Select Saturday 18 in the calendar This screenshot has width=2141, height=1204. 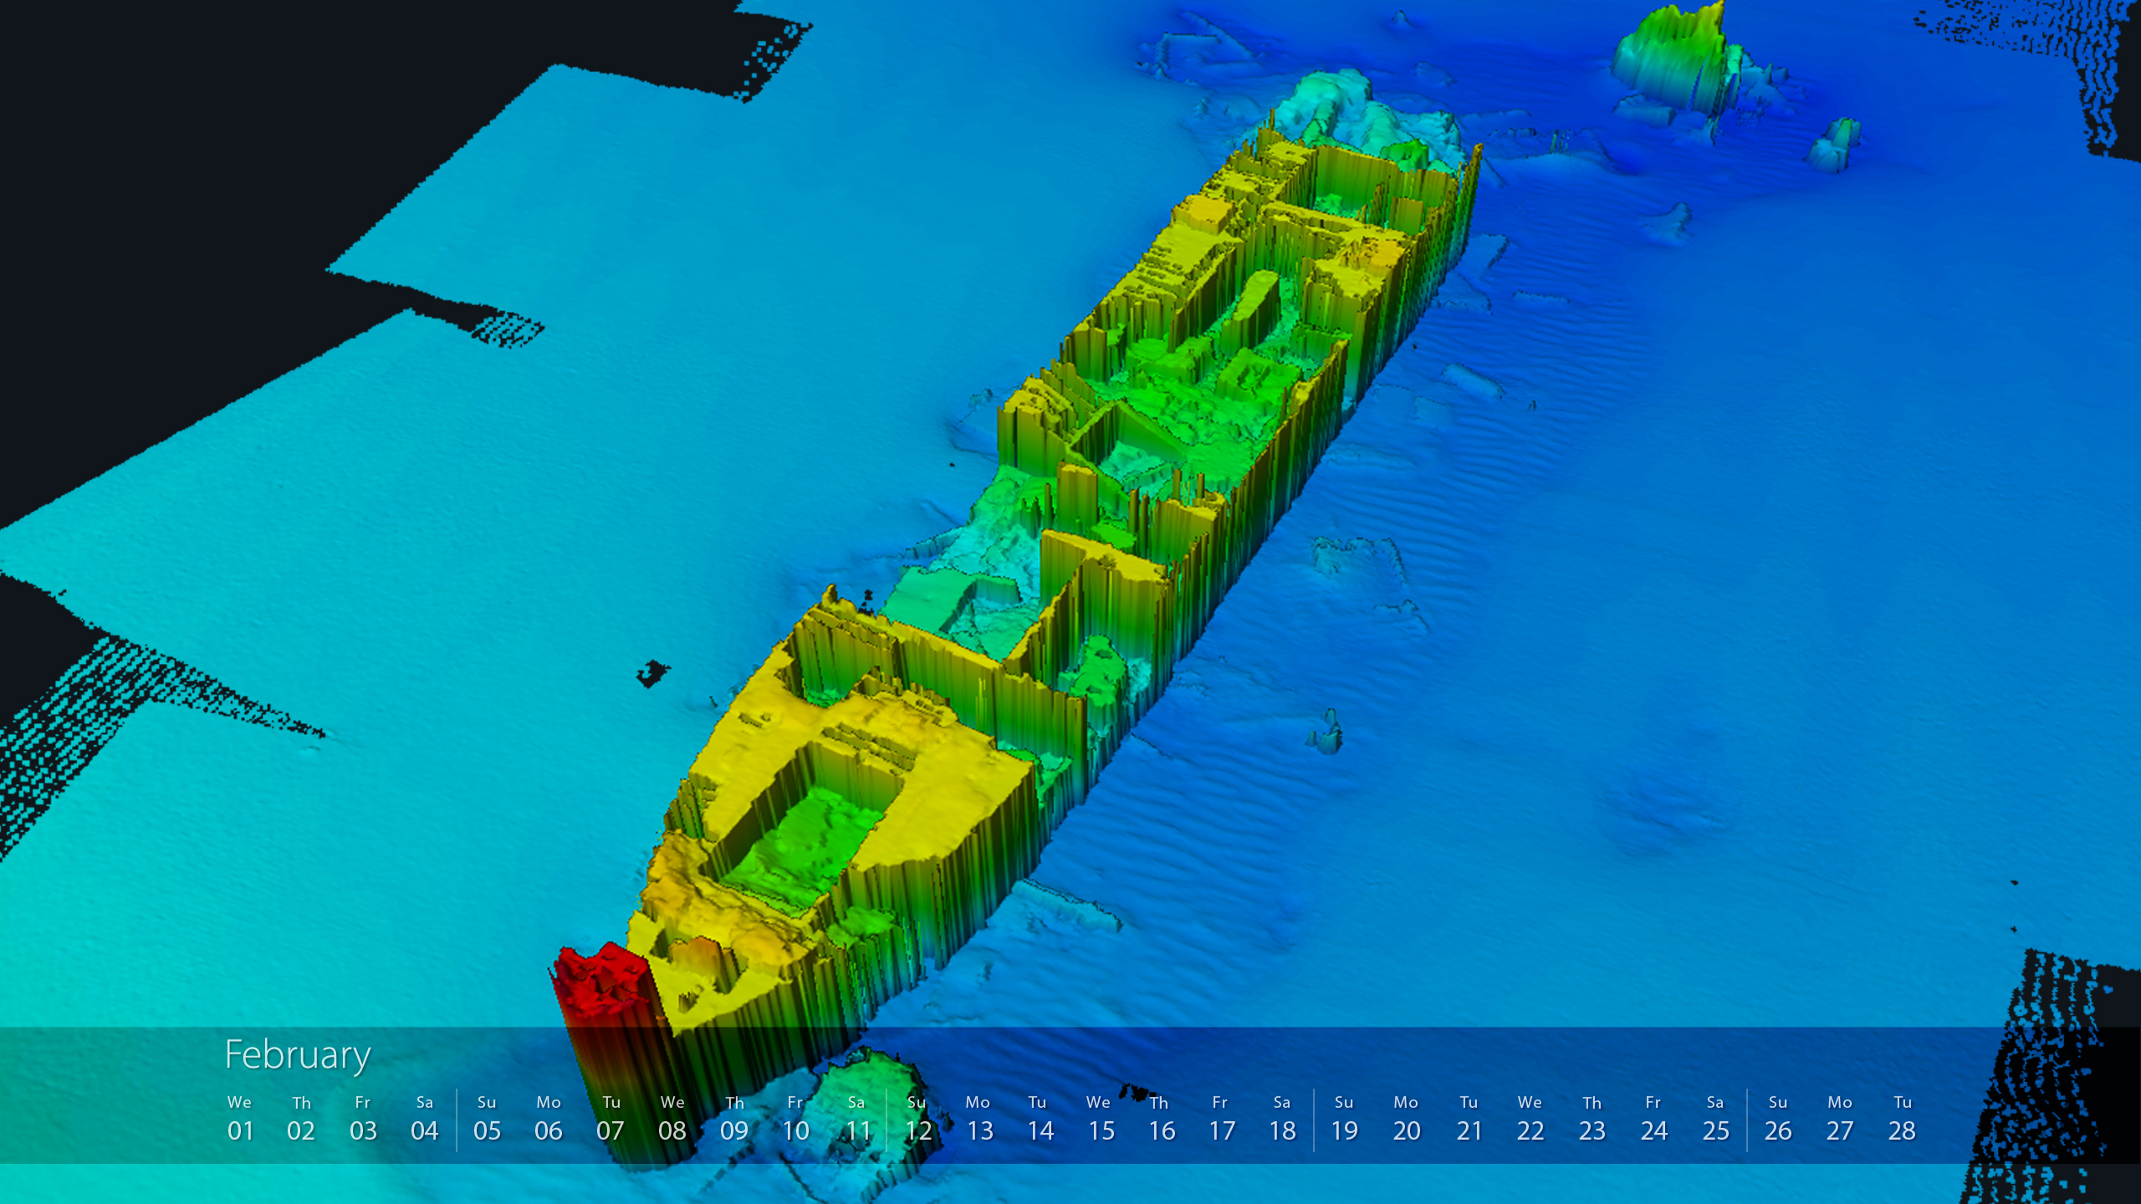point(1282,1119)
